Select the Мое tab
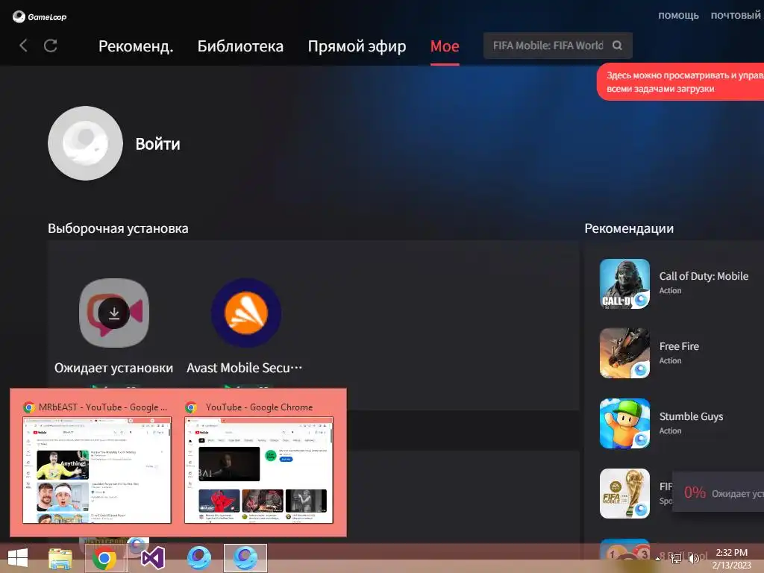Viewport: 764px width, 573px height. click(445, 46)
